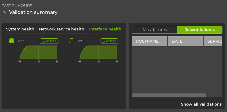Click the vlan Passed status badge

click(x=49, y=41)
